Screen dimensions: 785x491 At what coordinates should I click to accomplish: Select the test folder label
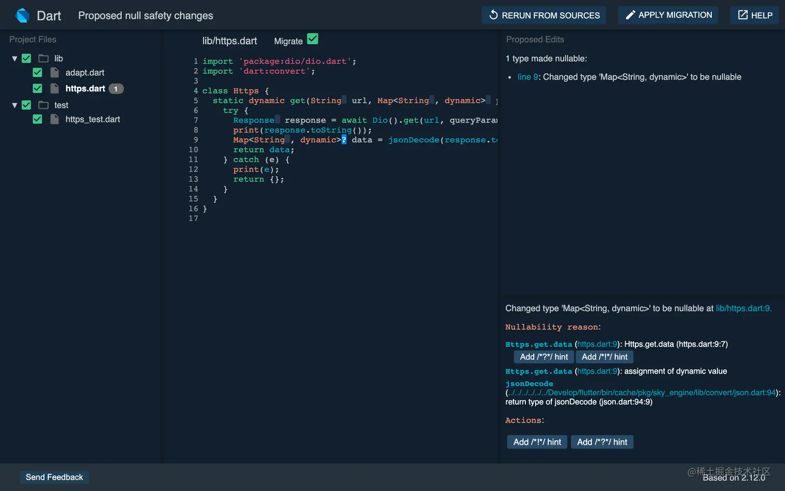coord(61,105)
